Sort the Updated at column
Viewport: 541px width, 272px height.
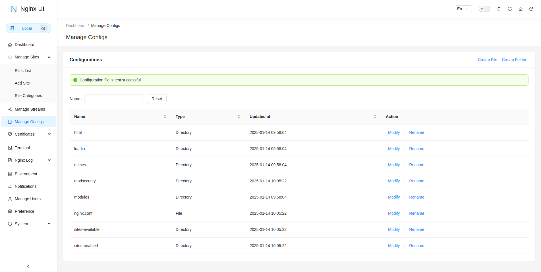(x=375, y=116)
